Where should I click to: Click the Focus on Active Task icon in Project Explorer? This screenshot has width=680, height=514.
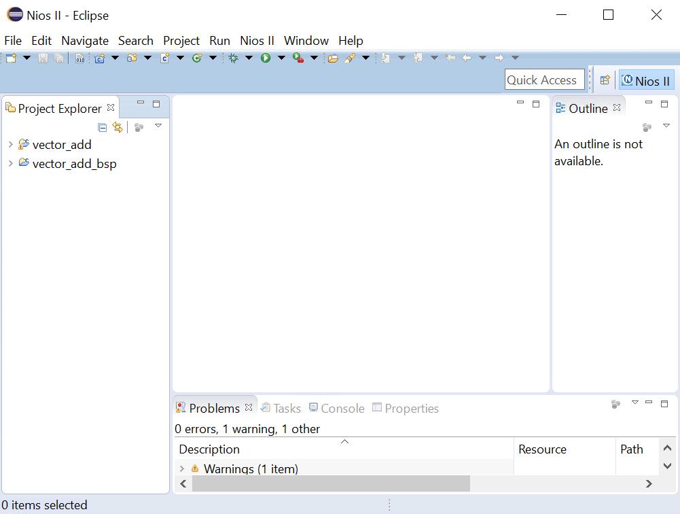pos(139,127)
